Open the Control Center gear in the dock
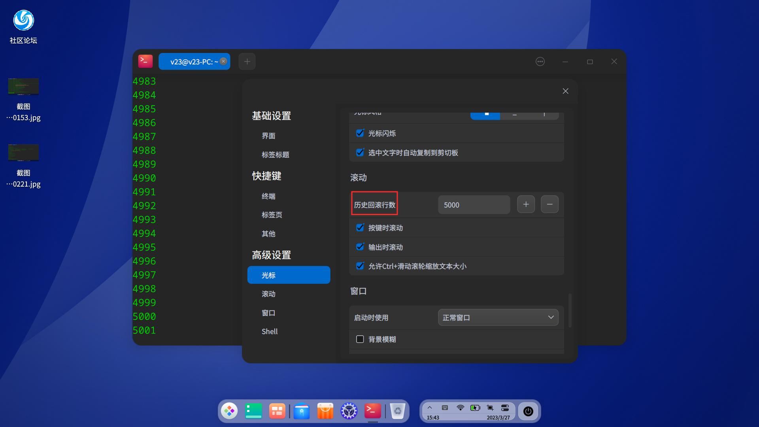The width and height of the screenshot is (759, 427). (x=349, y=411)
